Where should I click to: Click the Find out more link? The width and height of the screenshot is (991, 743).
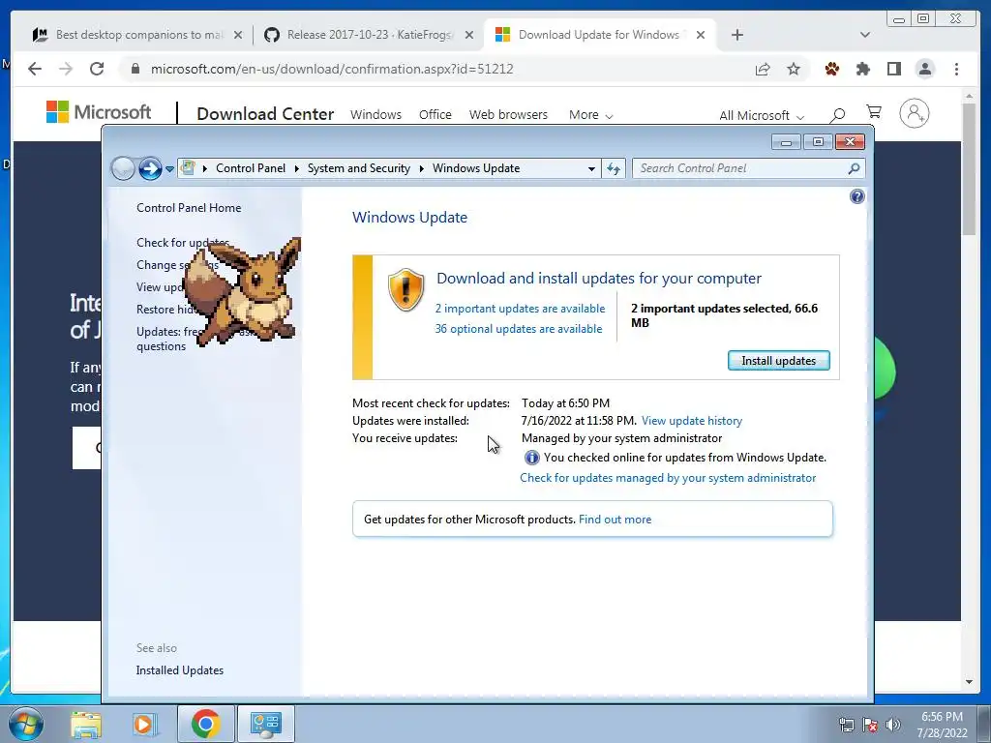pos(615,520)
